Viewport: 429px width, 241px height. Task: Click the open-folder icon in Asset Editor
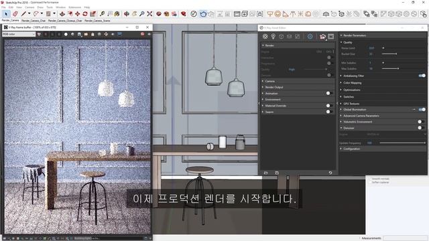pyautogui.click(x=265, y=173)
